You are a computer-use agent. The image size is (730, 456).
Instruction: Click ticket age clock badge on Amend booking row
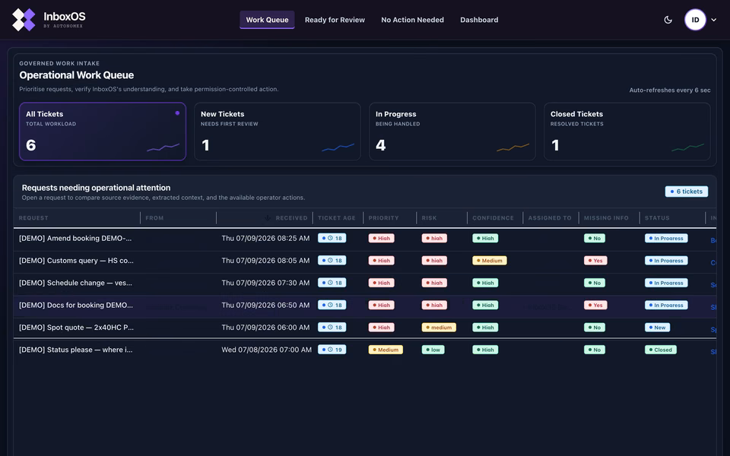click(x=332, y=238)
